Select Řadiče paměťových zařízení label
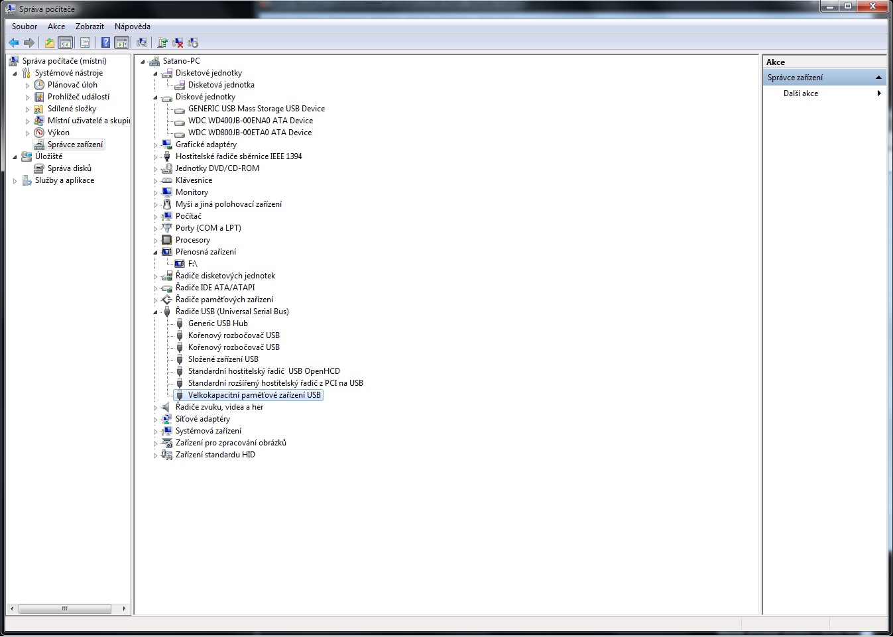Screen dimensions: 893x637 (224, 300)
